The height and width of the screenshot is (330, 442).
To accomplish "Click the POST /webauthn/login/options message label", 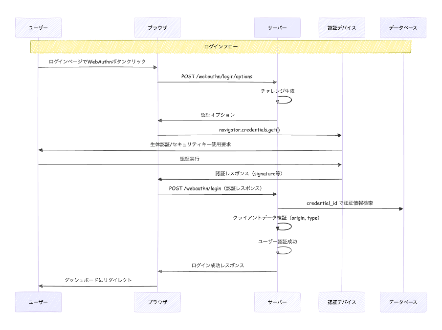I will click(x=217, y=77).
